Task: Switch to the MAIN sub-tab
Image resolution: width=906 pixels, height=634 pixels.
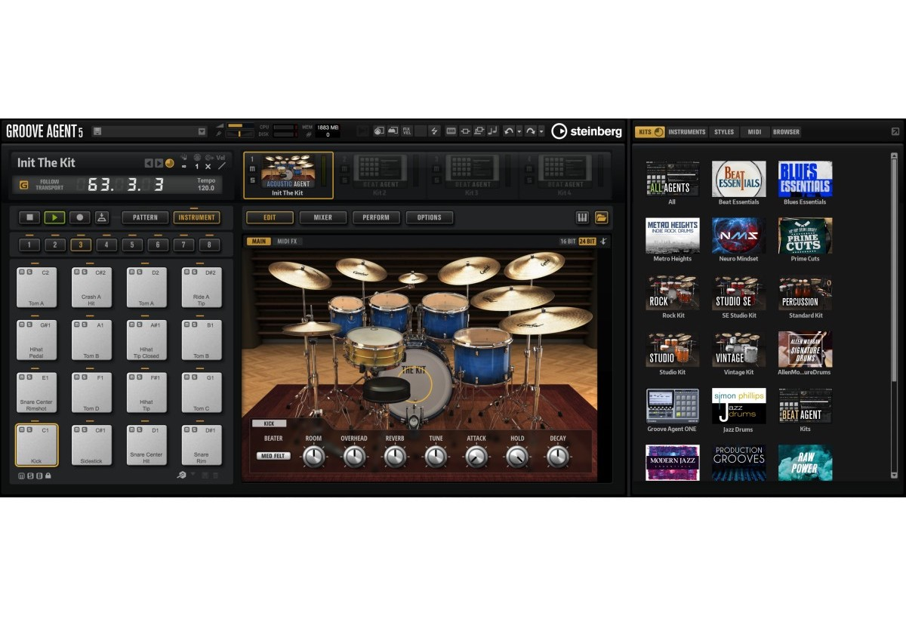Action: [258, 242]
